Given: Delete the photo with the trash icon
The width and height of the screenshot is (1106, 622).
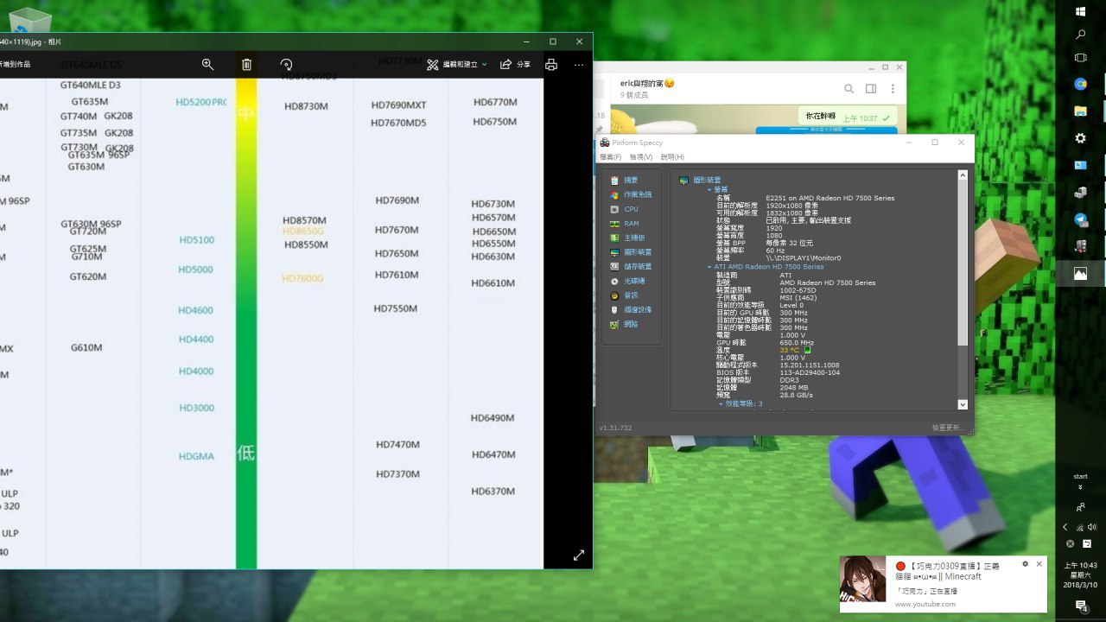Looking at the screenshot, I should (246, 64).
